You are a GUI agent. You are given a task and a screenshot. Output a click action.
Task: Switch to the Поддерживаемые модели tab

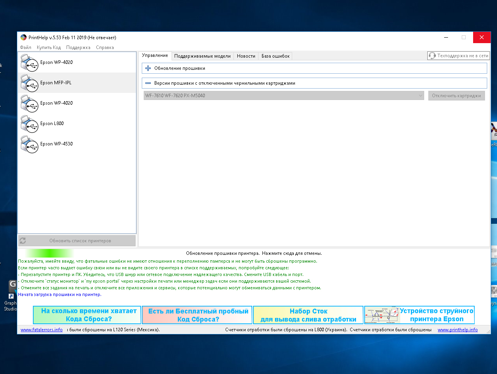coord(202,56)
